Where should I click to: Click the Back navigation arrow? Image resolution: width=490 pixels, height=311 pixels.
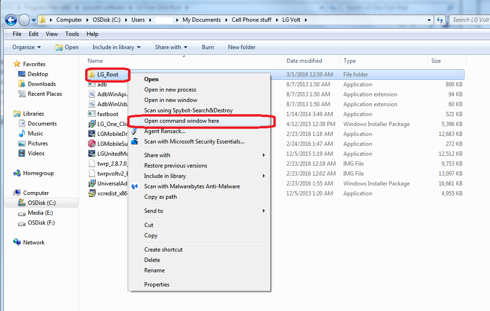pos(11,20)
